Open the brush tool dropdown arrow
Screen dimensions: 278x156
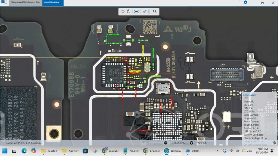coord(149,11)
